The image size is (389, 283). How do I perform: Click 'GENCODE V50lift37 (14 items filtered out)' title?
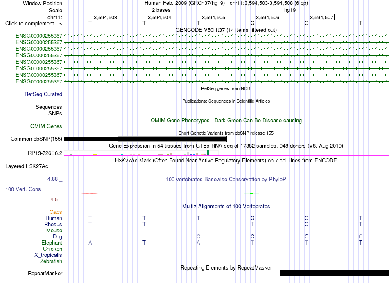click(226, 30)
